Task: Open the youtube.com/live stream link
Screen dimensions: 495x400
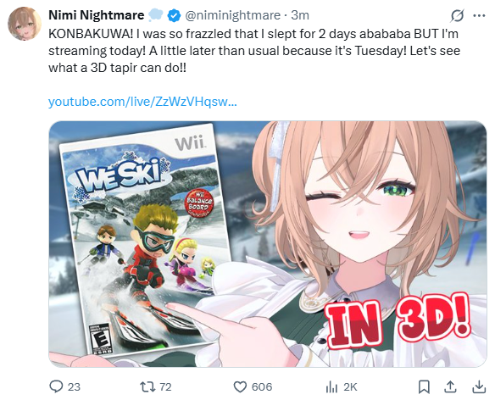Action: [x=142, y=102]
